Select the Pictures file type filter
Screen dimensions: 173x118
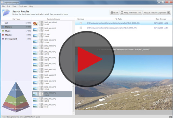[x=16, y=27]
